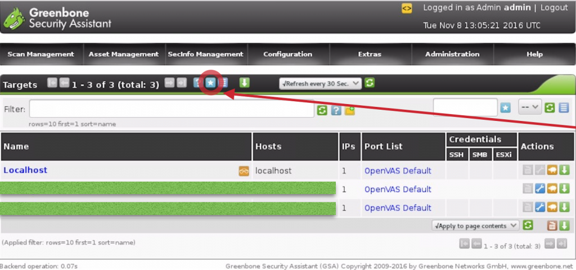Screen dimensions: 576x270
Task: Click the green refresh icon next to Refresh every 30 Sec.
Action: coord(369,83)
